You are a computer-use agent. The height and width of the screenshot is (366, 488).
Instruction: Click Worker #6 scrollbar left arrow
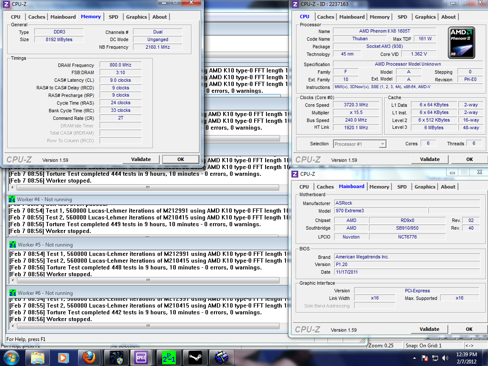click(12, 326)
